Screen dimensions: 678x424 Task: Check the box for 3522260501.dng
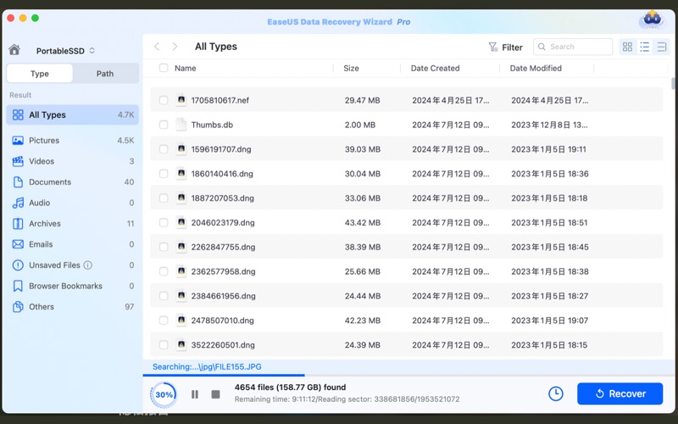pyautogui.click(x=164, y=345)
